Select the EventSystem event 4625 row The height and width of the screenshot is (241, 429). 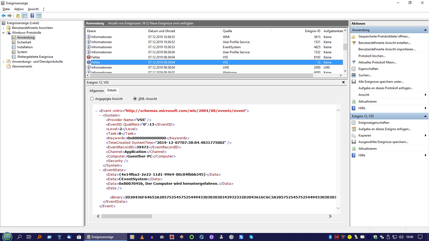tap(214, 47)
